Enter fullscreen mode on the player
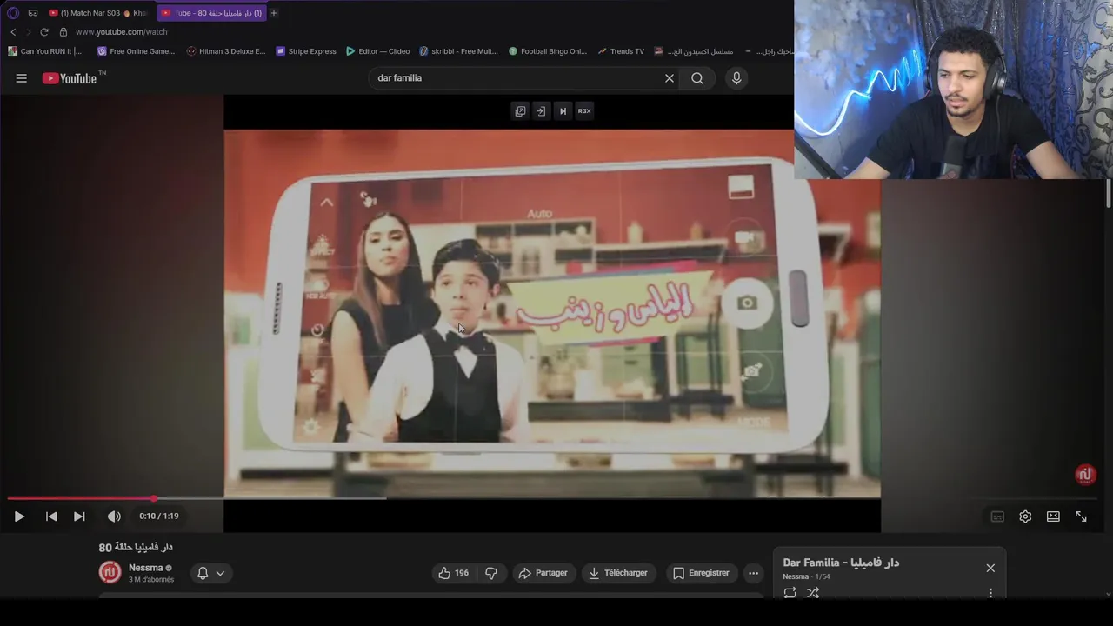Screen dimensions: 1113x626 [x=1081, y=516]
